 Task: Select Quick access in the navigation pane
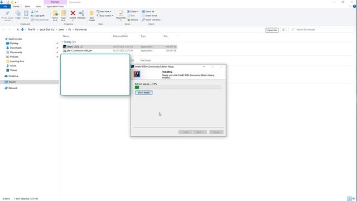pos(15,39)
